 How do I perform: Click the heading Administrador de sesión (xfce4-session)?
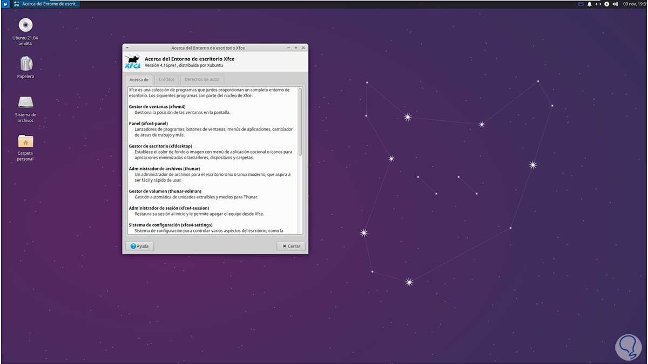[168, 208]
